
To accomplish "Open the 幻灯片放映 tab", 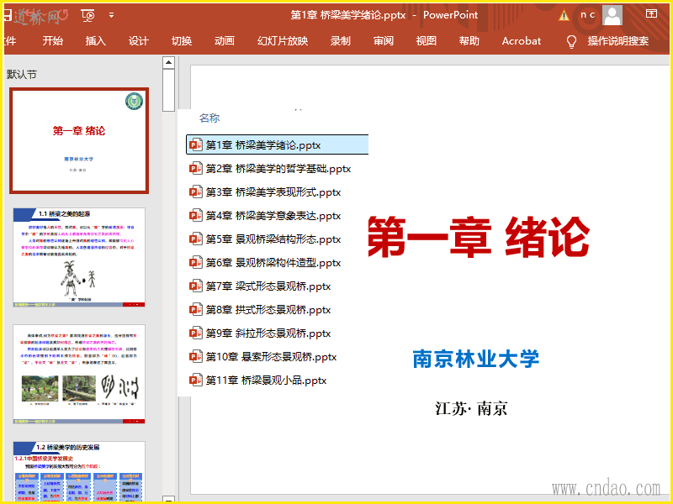I will click(x=283, y=41).
